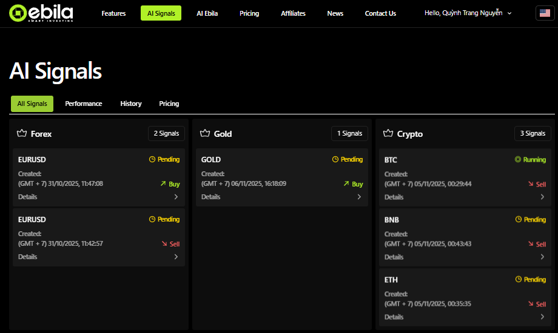Click the ETH red Sell arrow icon

[530, 304]
